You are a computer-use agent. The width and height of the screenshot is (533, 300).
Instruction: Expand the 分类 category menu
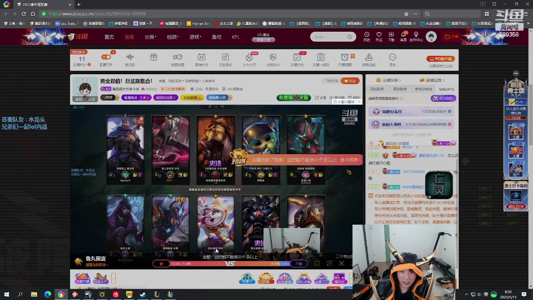coord(150,37)
